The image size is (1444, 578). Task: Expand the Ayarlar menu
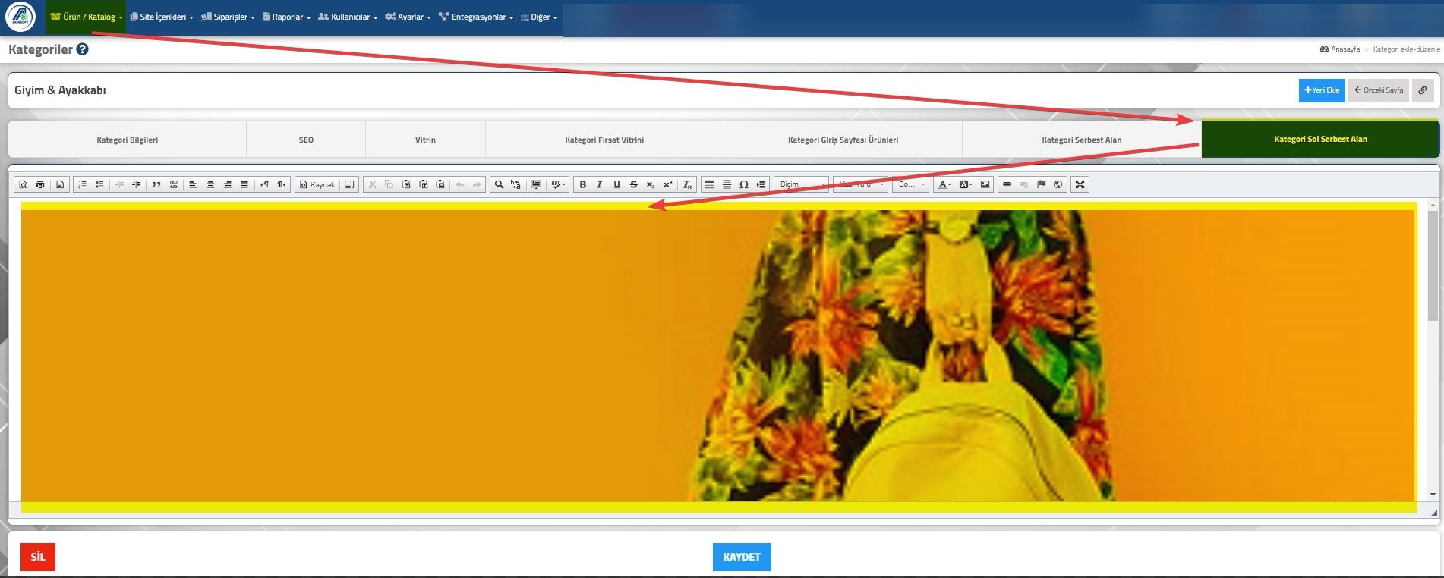408,17
